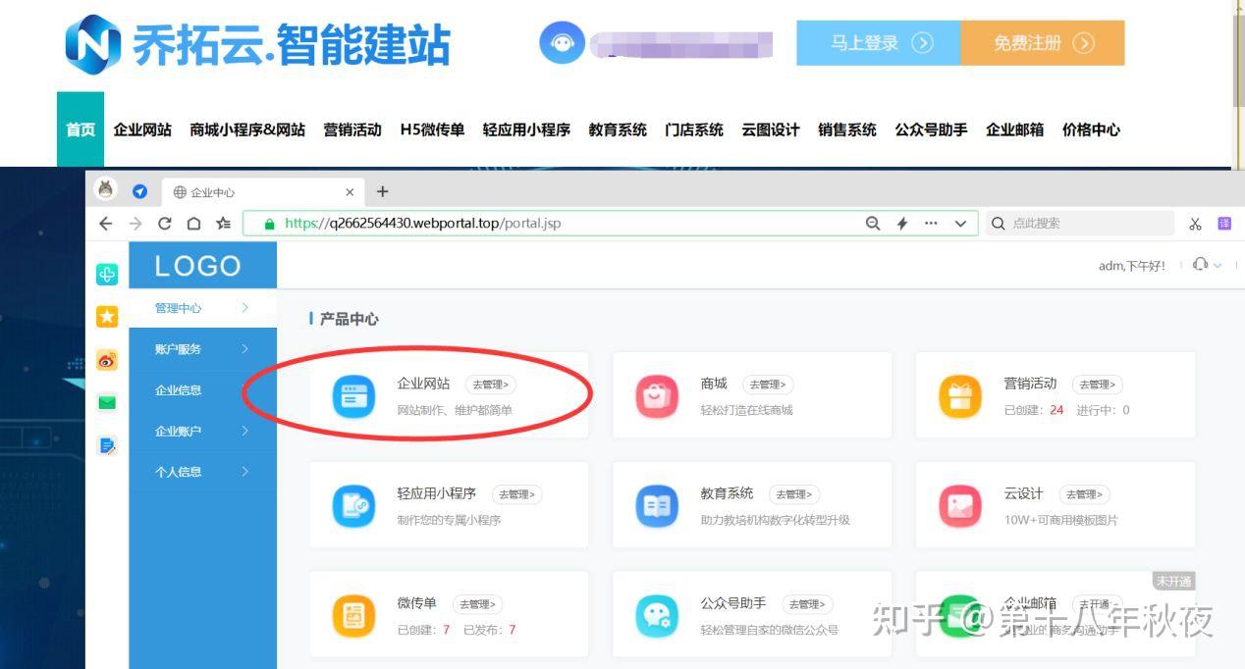
Task: Open a new browser tab with plus
Action: [x=383, y=191]
